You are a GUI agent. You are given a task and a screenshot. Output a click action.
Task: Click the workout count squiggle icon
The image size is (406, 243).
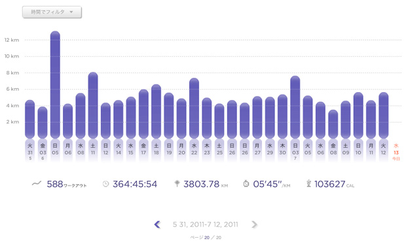(37, 184)
